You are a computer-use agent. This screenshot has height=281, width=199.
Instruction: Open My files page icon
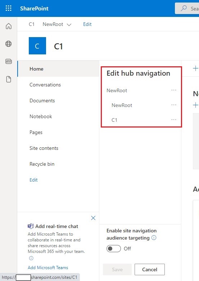coord(9,79)
